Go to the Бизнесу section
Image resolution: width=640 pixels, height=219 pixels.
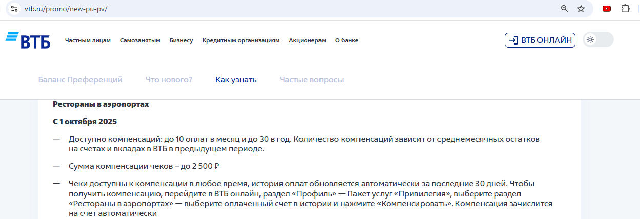[x=181, y=40]
